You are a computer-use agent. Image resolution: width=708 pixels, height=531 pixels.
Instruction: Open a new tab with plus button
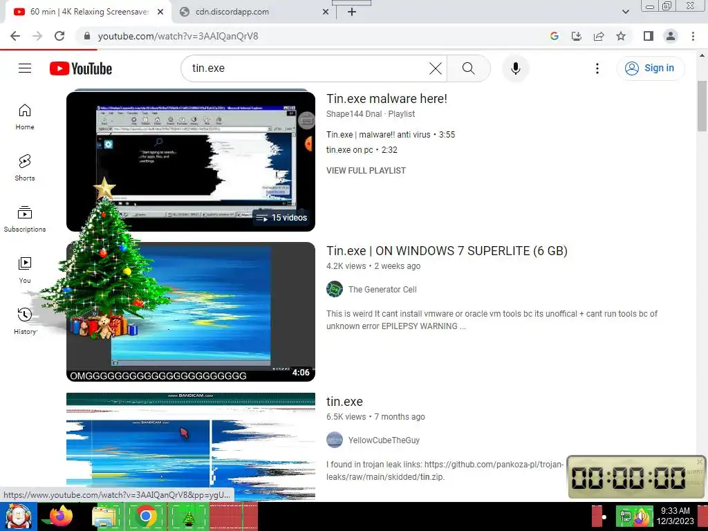pos(352,12)
